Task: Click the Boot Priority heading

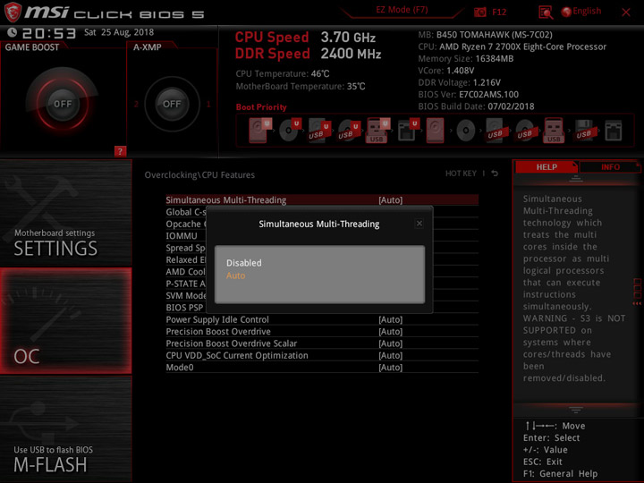Action: coord(261,106)
